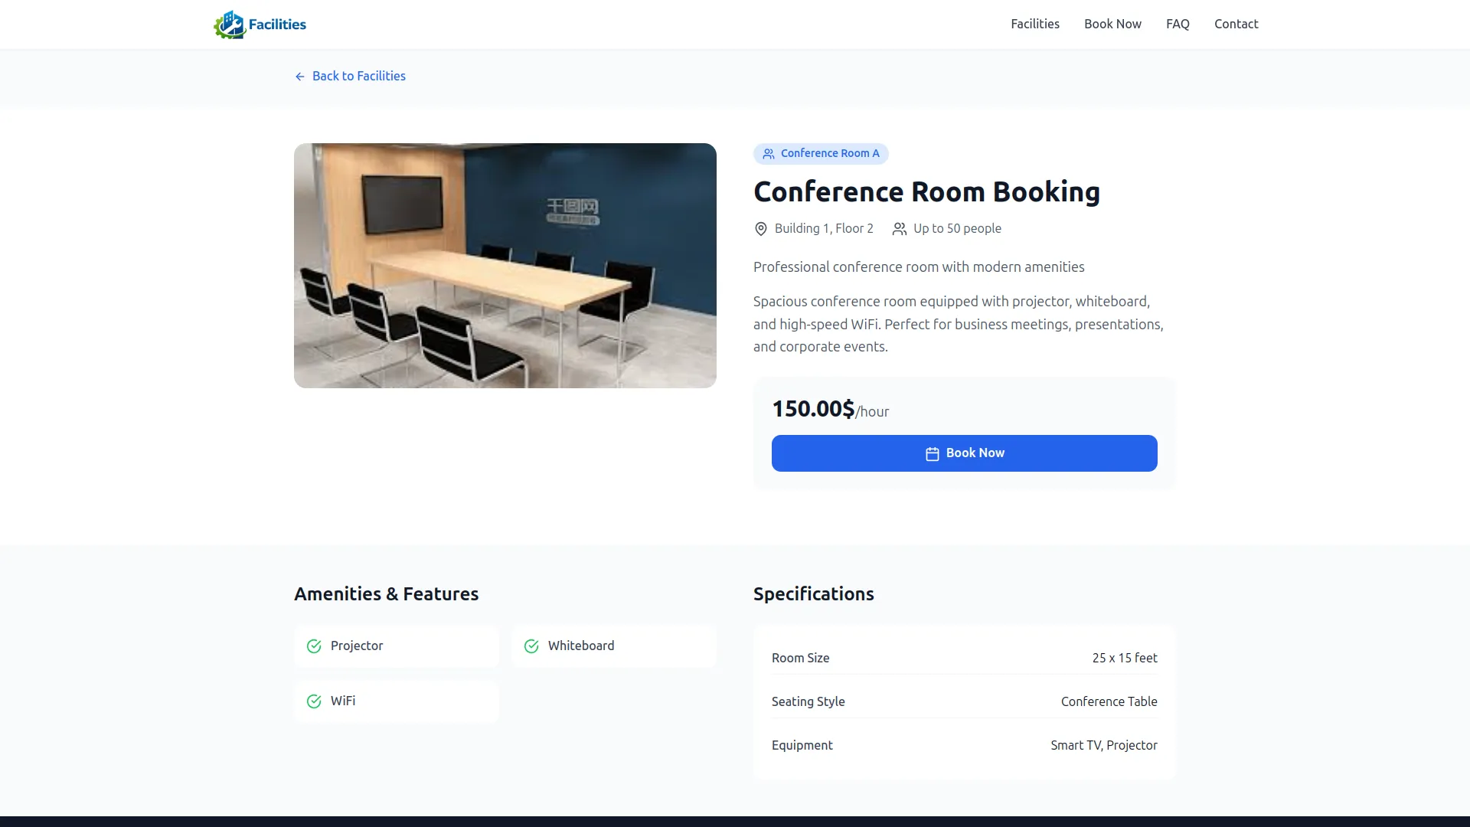Click the Room Size specification row
The height and width of the screenshot is (827, 1470).
[964, 658]
